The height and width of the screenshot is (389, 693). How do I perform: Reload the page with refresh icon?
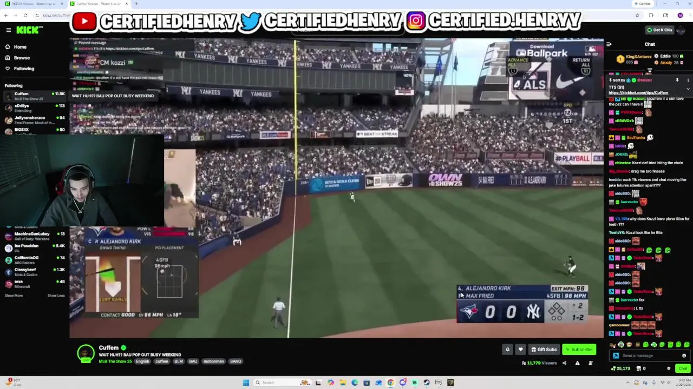tap(25, 15)
